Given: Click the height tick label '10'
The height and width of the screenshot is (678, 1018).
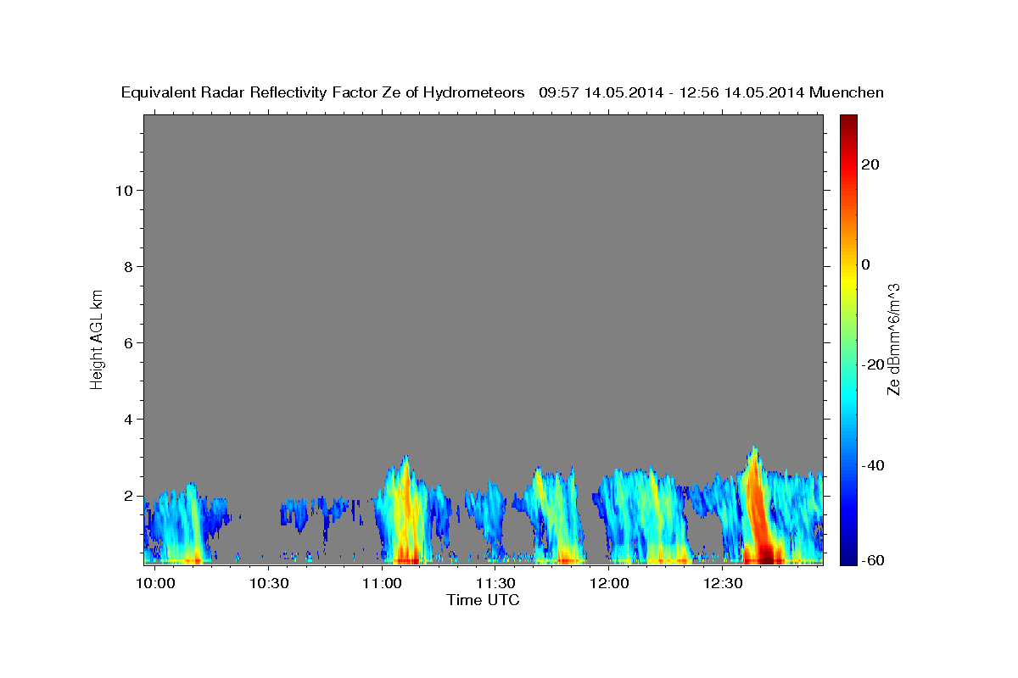Looking at the screenshot, I should (x=123, y=191).
